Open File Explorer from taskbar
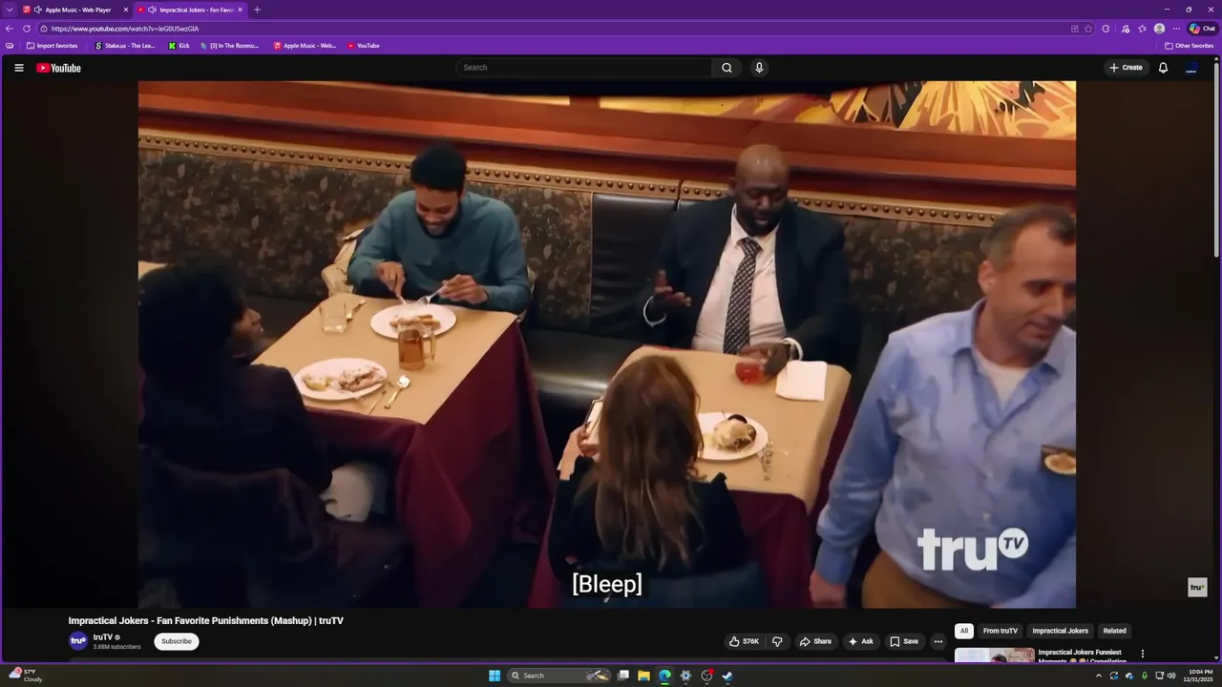Viewport: 1222px width, 687px height. [643, 676]
